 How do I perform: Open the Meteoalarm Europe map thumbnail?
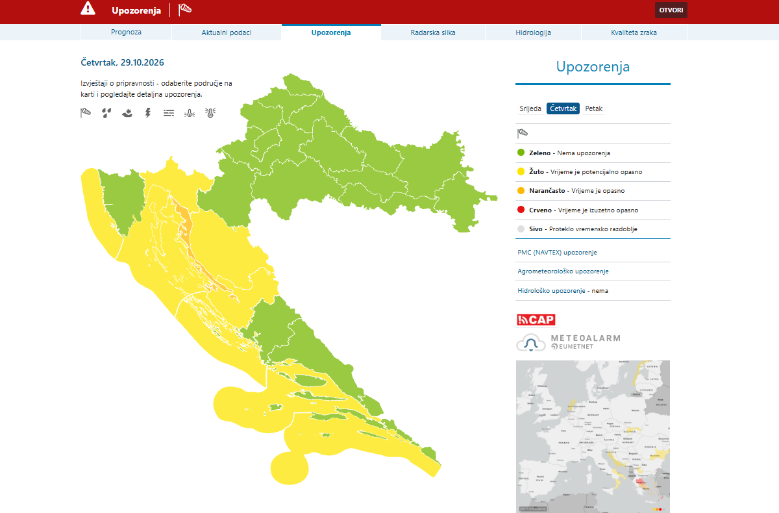pos(593,436)
